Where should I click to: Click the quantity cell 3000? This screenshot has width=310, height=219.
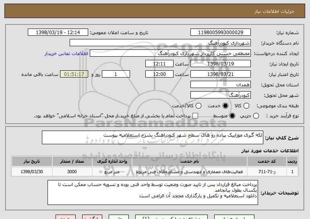coord(72,172)
